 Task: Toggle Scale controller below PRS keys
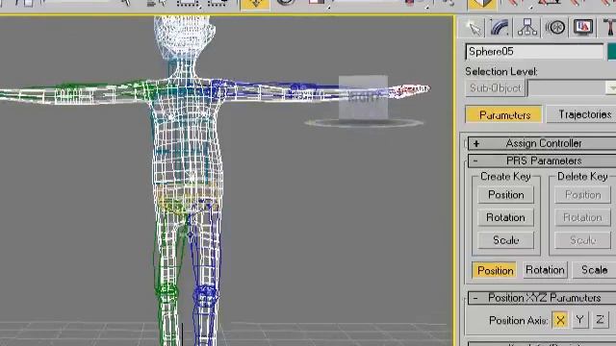coord(594,270)
